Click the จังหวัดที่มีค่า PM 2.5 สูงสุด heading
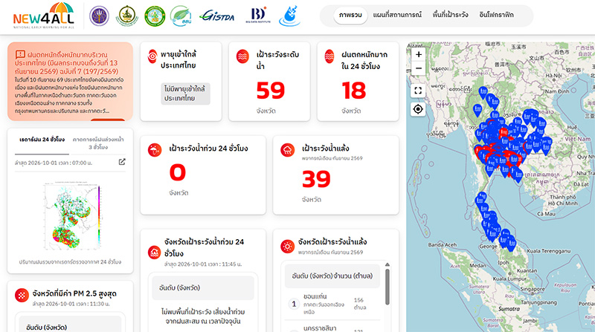 tap(74, 293)
